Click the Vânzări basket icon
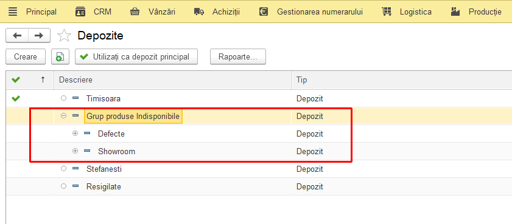The width and height of the screenshot is (512, 224). coord(135,12)
